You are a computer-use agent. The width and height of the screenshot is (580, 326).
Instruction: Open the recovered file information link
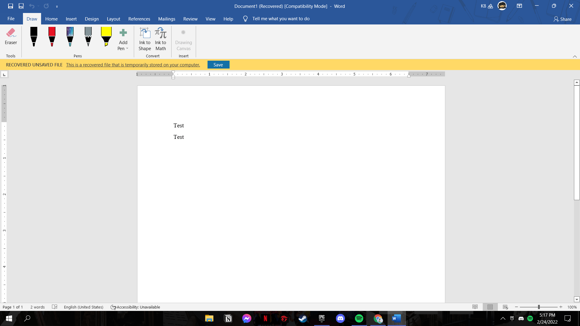(x=133, y=65)
